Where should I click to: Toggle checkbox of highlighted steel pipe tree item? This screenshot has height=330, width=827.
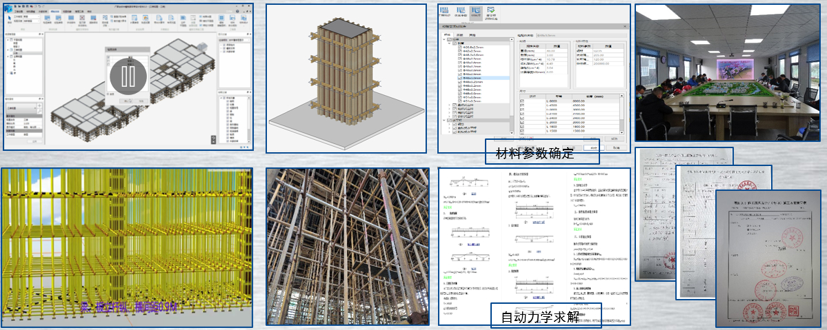tap(459, 79)
